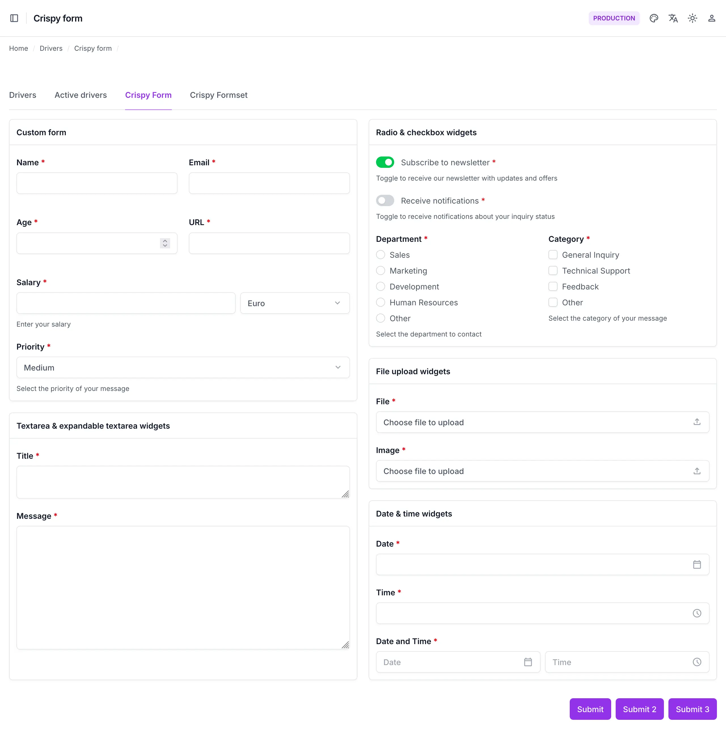Click the calendar icon in Date field
Image resolution: width=726 pixels, height=749 pixels.
tap(697, 564)
